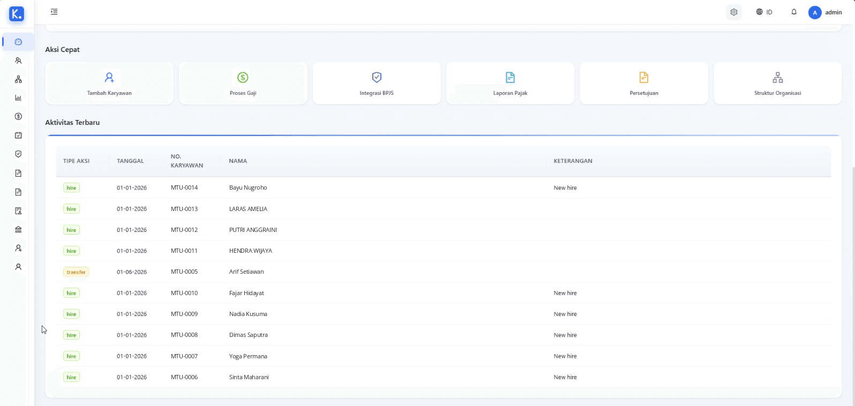The height and width of the screenshot is (406, 855).
Task: Open the single user icon at sidebar bottom
Action: (x=18, y=267)
